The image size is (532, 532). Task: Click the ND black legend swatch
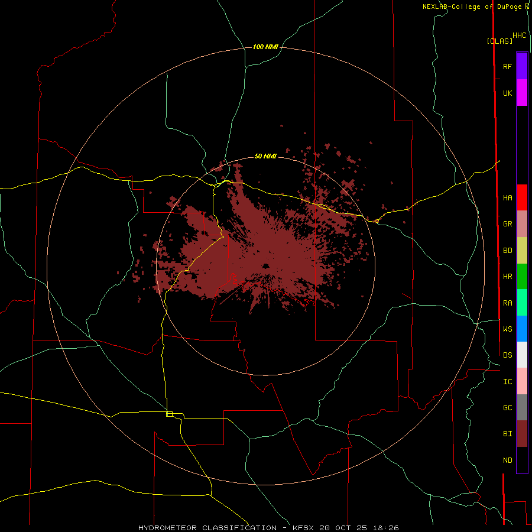tap(522, 460)
